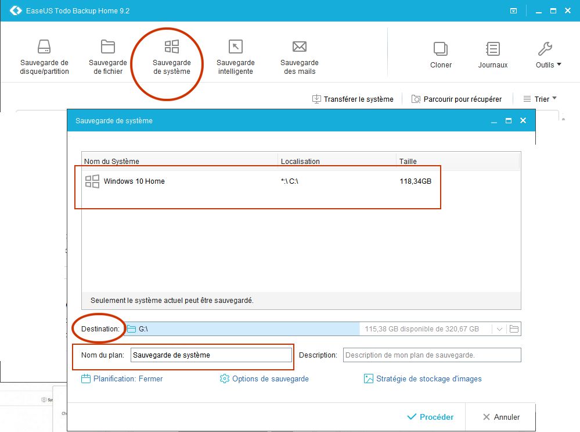
Task: Click Transférer le système
Action: 353,99
